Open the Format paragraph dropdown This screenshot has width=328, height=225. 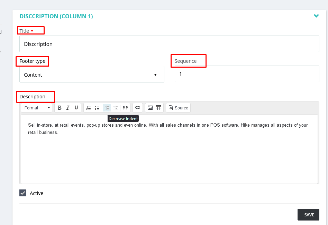37,108
